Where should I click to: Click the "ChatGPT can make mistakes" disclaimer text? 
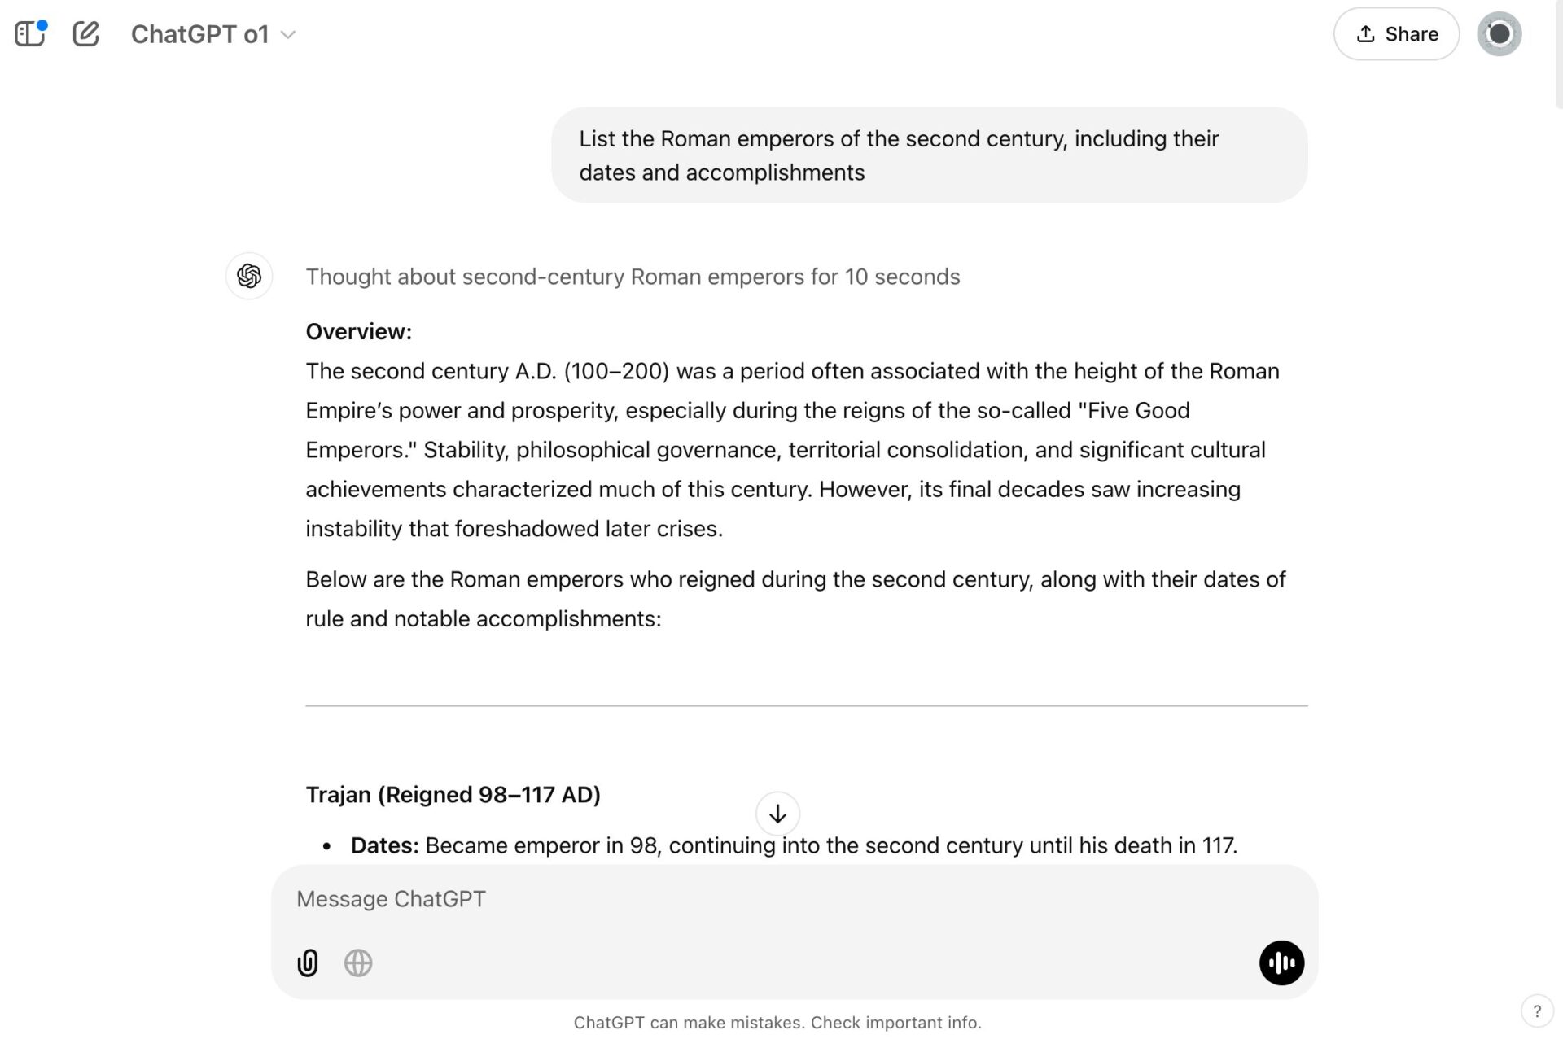pyautogui.click(x=777, y=1023)
